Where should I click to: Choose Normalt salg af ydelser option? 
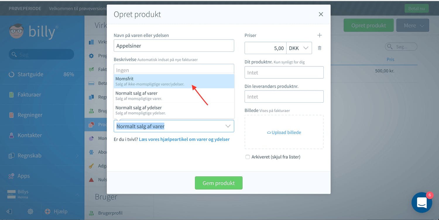point(174,110)
